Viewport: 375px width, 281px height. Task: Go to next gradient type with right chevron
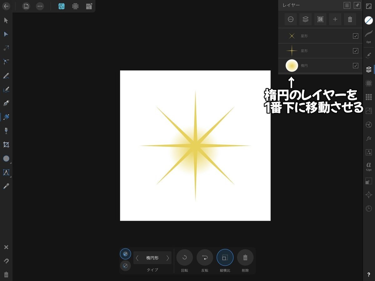168,258
